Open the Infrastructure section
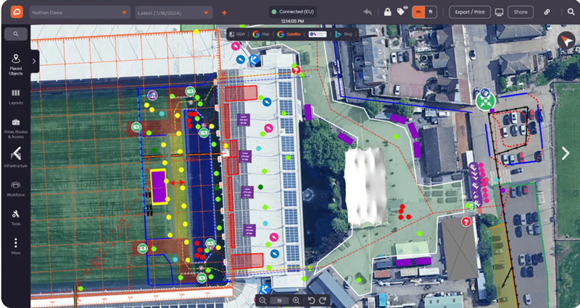The width and height of the screenshot is (580, 308). click(16, 157)
